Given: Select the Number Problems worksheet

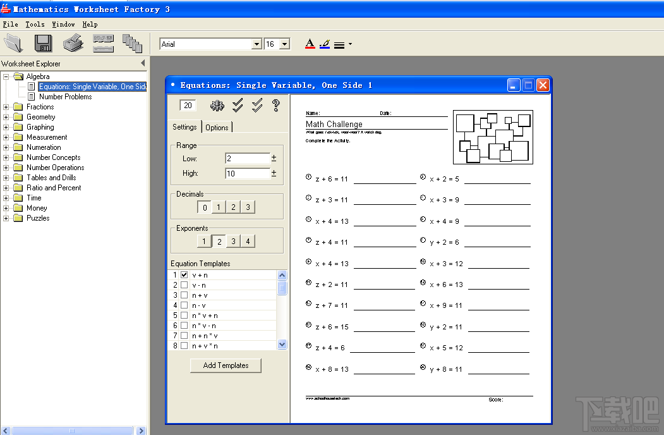Looking at the screenshot, I should tap(66, 97).
